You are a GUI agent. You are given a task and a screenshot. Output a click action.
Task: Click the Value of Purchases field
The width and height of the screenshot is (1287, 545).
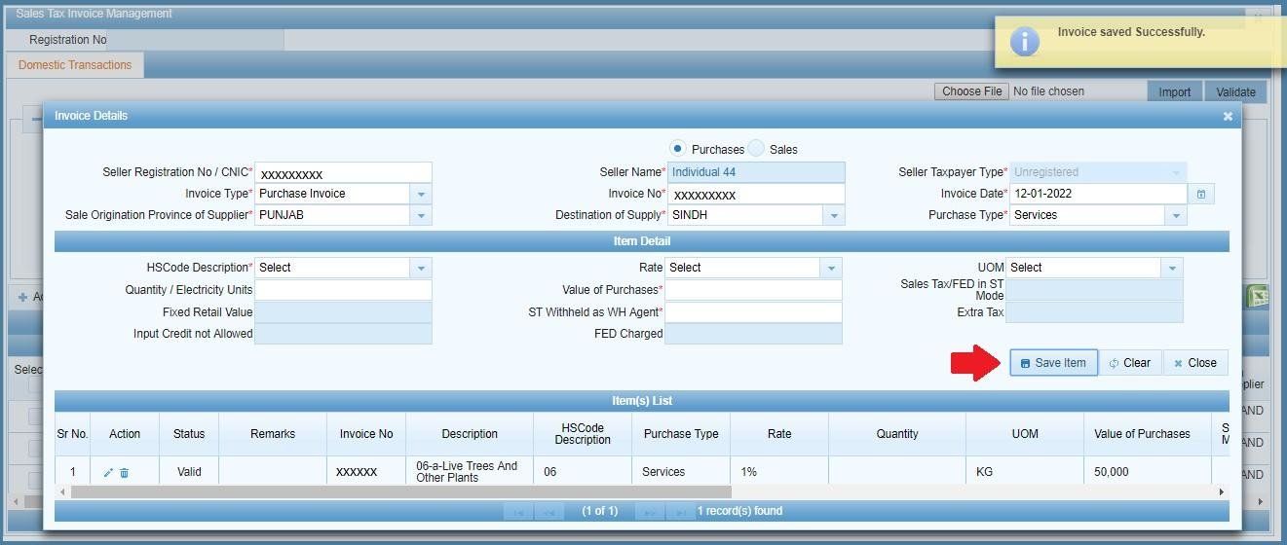(753, 290)
